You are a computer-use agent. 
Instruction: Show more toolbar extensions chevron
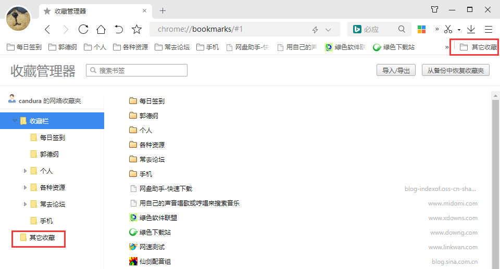[x=437, y=29]
